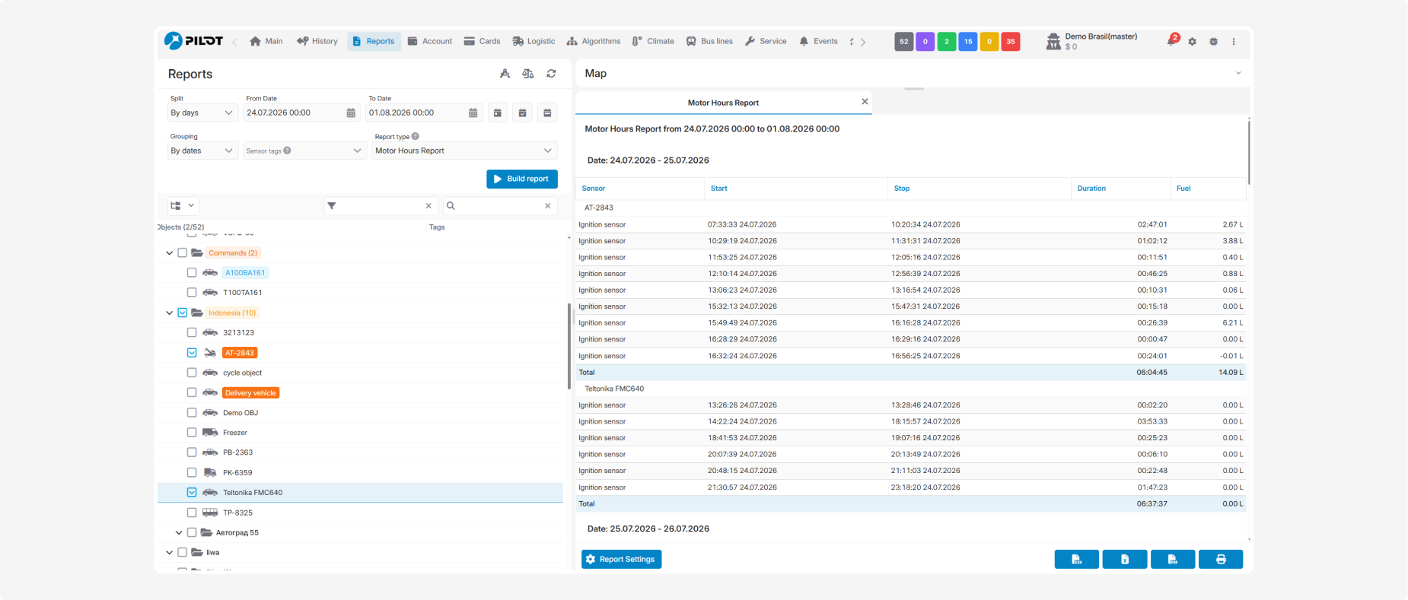Image resolution: width=1408 pixels, height=600 pixels.
Task: Open the compass drawing tool in Reports header
Action: coord(505,74)
